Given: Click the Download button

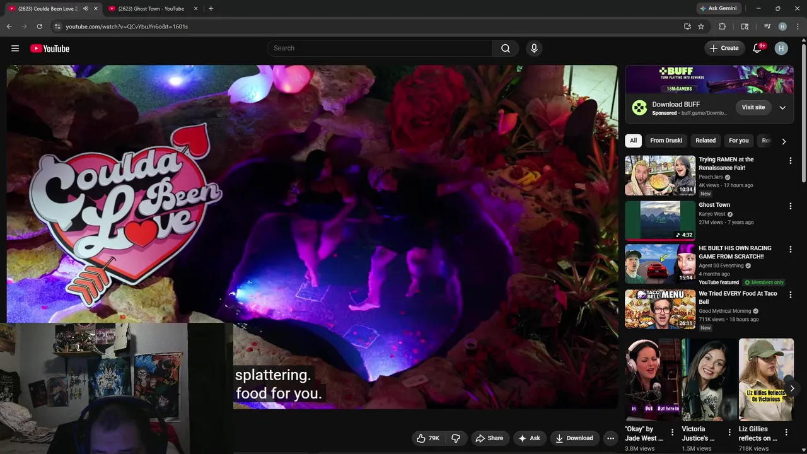Looking at the screenshot, I should coord(574,438).
